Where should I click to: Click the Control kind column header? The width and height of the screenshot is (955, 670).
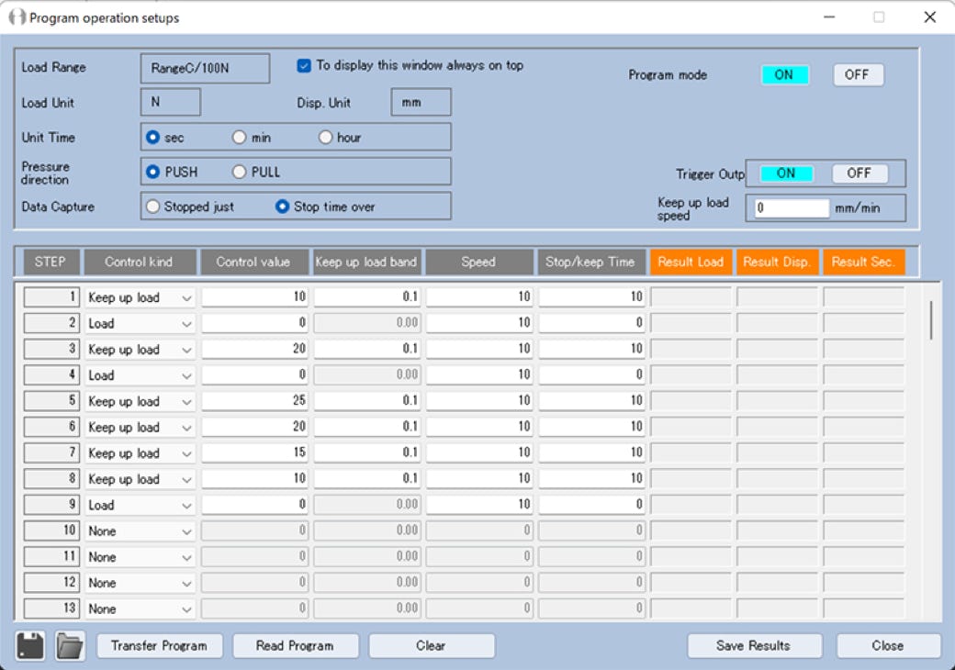140,262
